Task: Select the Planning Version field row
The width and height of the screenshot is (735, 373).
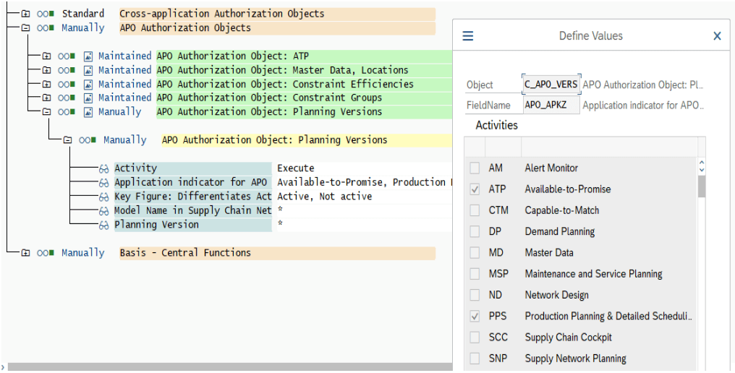Action: point(192,225)
